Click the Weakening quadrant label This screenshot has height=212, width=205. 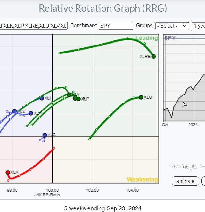click(x=142, y=179)
